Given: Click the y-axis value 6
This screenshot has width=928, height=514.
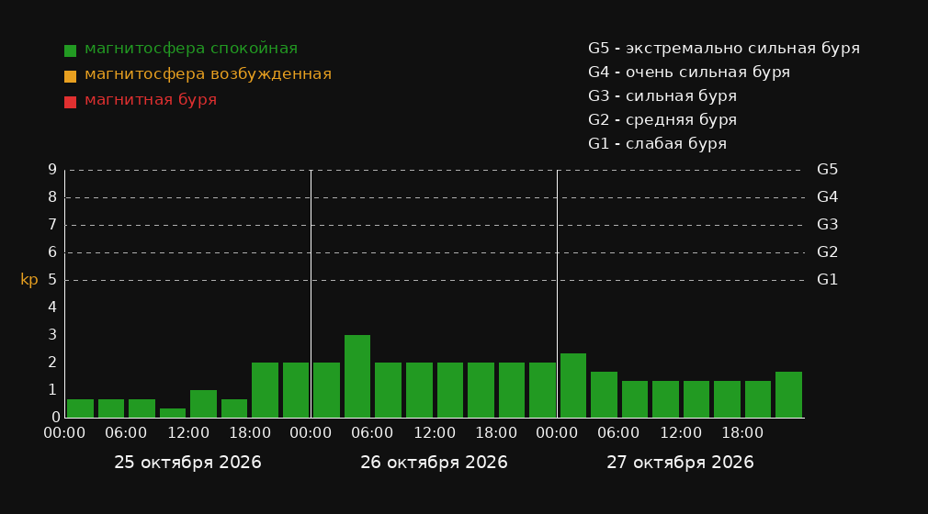Looking at the screenshot, I should tap(52, 252).
